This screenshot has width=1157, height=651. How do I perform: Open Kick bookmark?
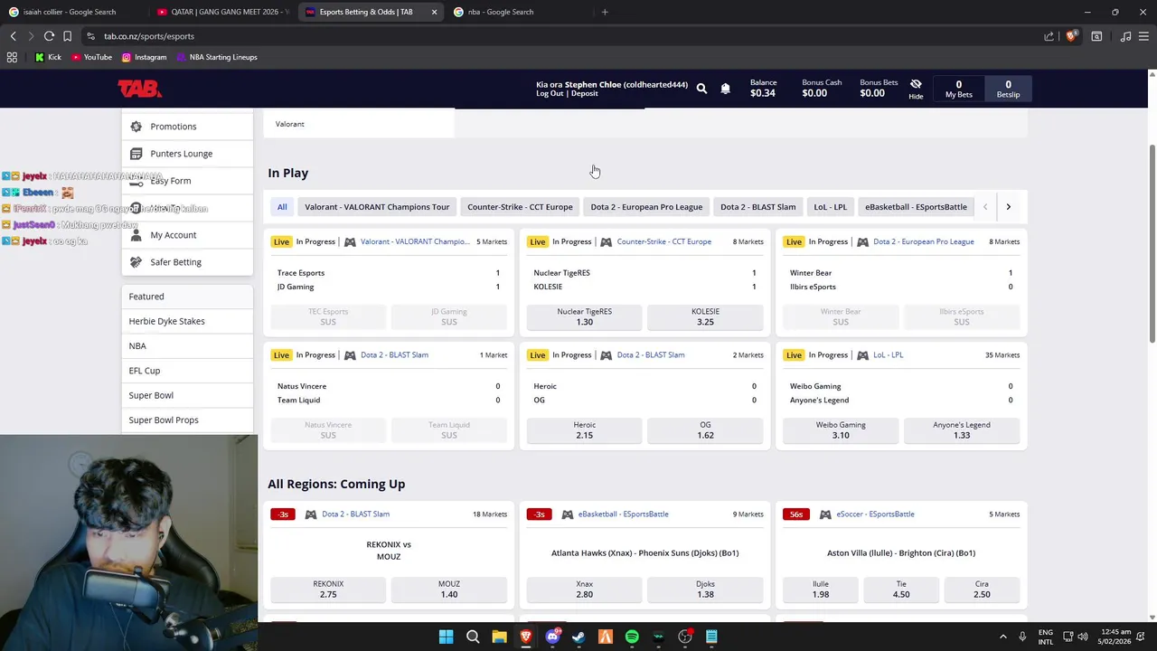click(x=48, y=57)
